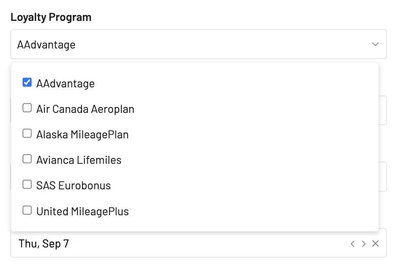Image resolution: width=394 pixels, height=265 pixels.
Task: Enable the Avianca Lifemiles checkbox
Action: tap(27, 159)
